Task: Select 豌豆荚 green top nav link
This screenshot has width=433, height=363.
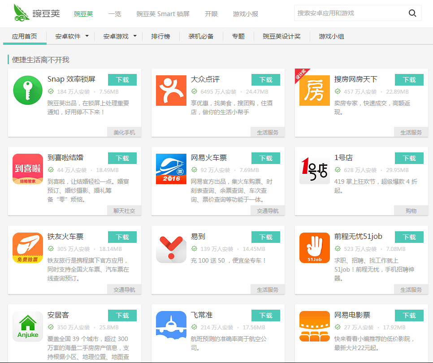Action: 83,14
